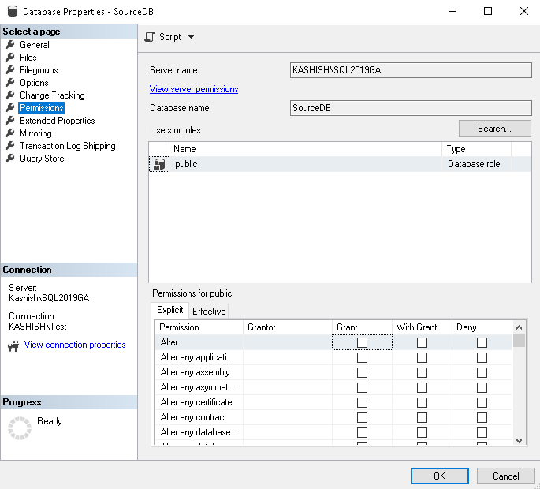Click the wrench icon beside Mirroring
Image resolution: width=540 pixels, height=489 pixels.
click(x=10, y=133)
